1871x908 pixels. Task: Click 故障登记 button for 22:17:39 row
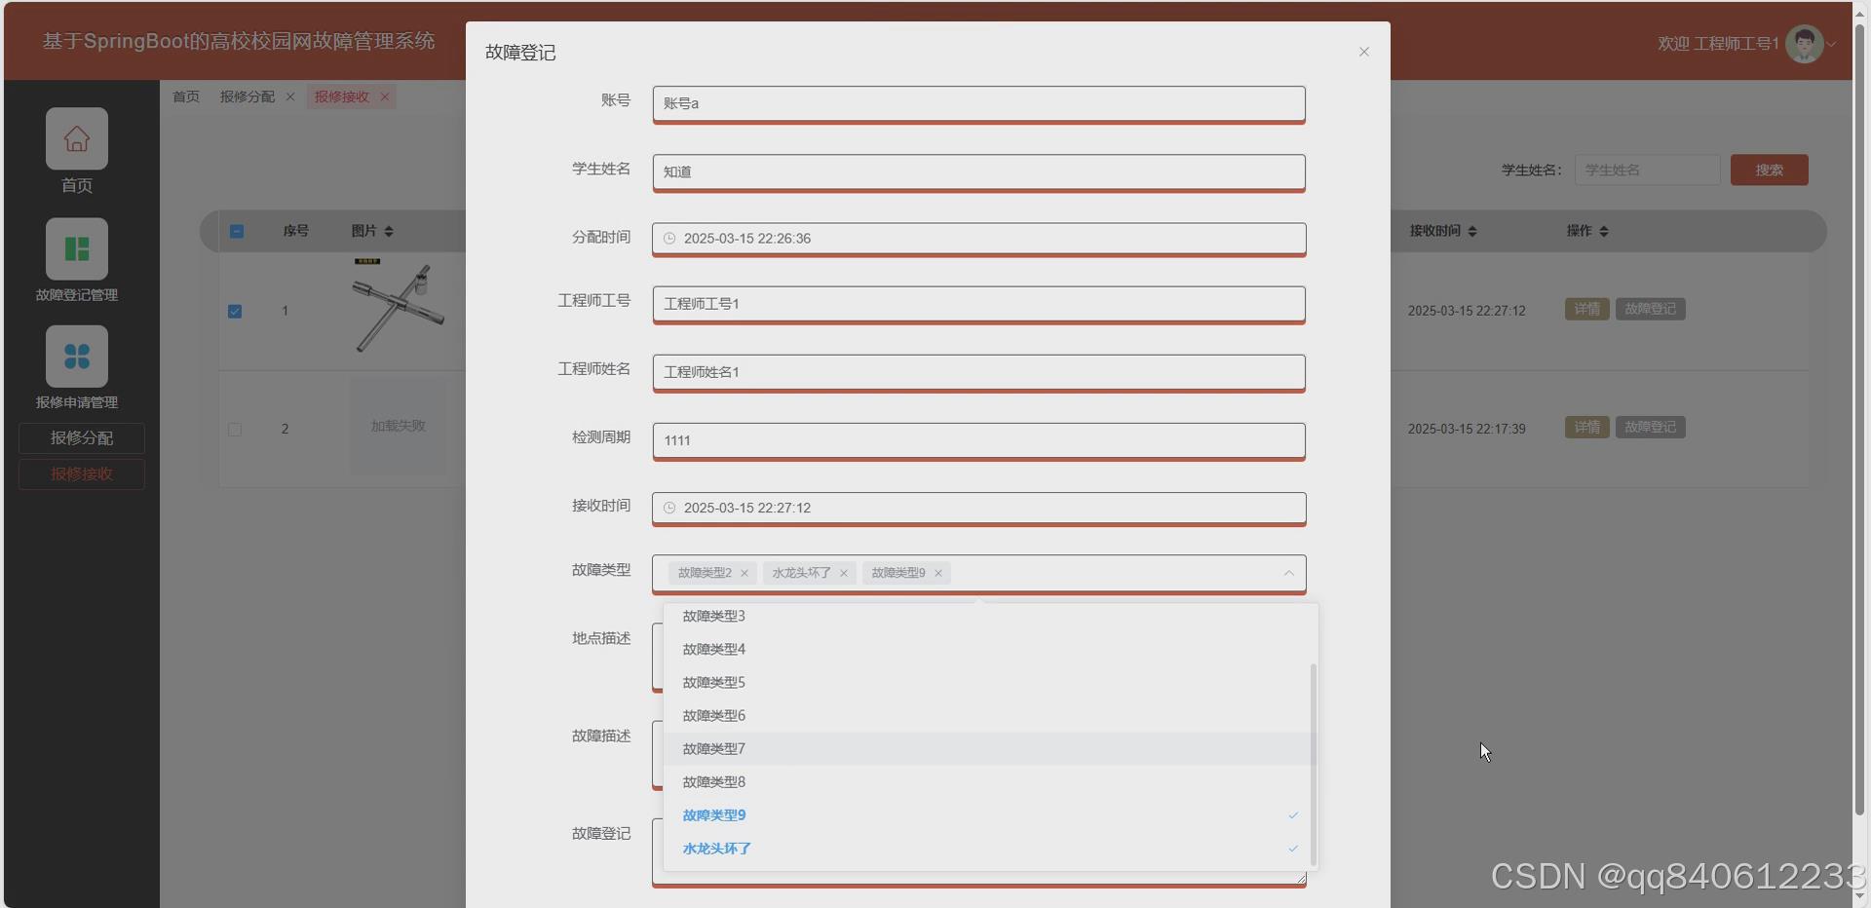click(1651, 427)
